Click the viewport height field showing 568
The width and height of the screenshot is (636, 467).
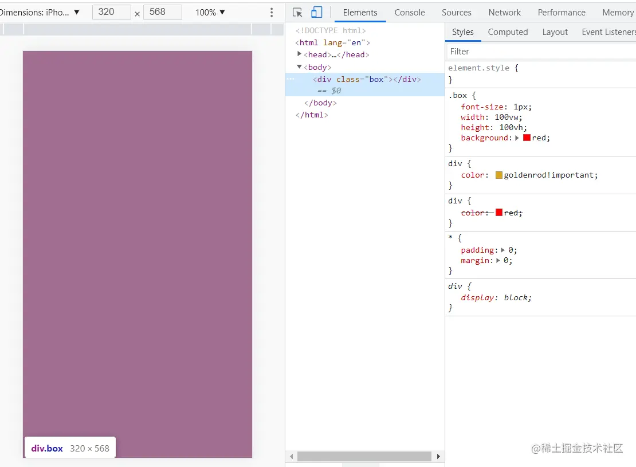(162, 12)
